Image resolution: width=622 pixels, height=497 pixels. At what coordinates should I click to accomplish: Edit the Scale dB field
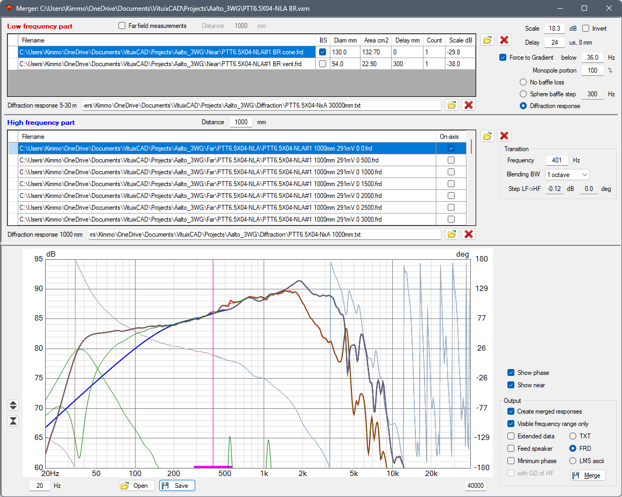click(x=555, y=29)
